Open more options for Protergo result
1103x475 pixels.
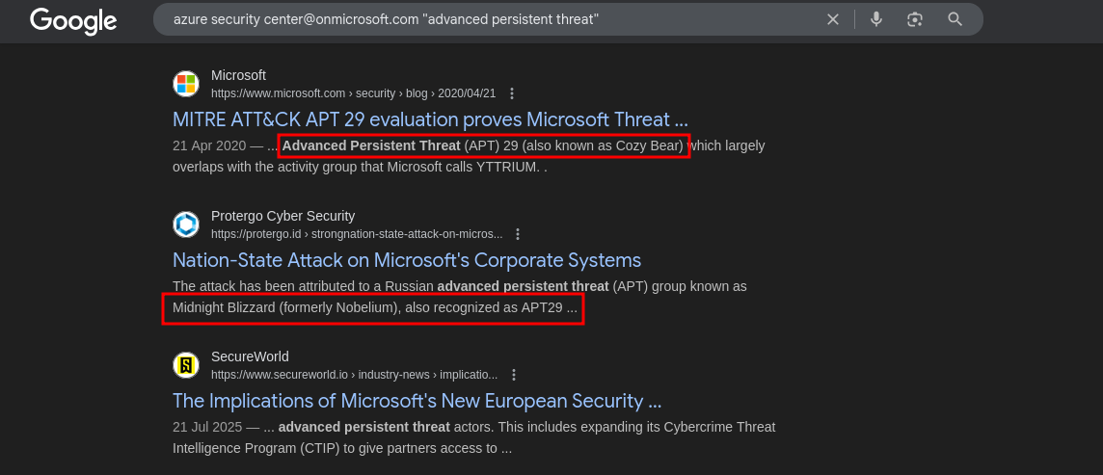coord(519,234)
